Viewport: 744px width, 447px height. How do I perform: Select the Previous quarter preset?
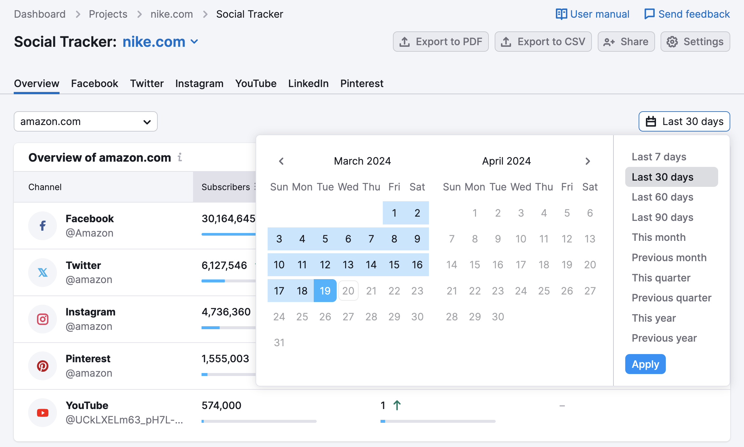click(x=671, y=298)
